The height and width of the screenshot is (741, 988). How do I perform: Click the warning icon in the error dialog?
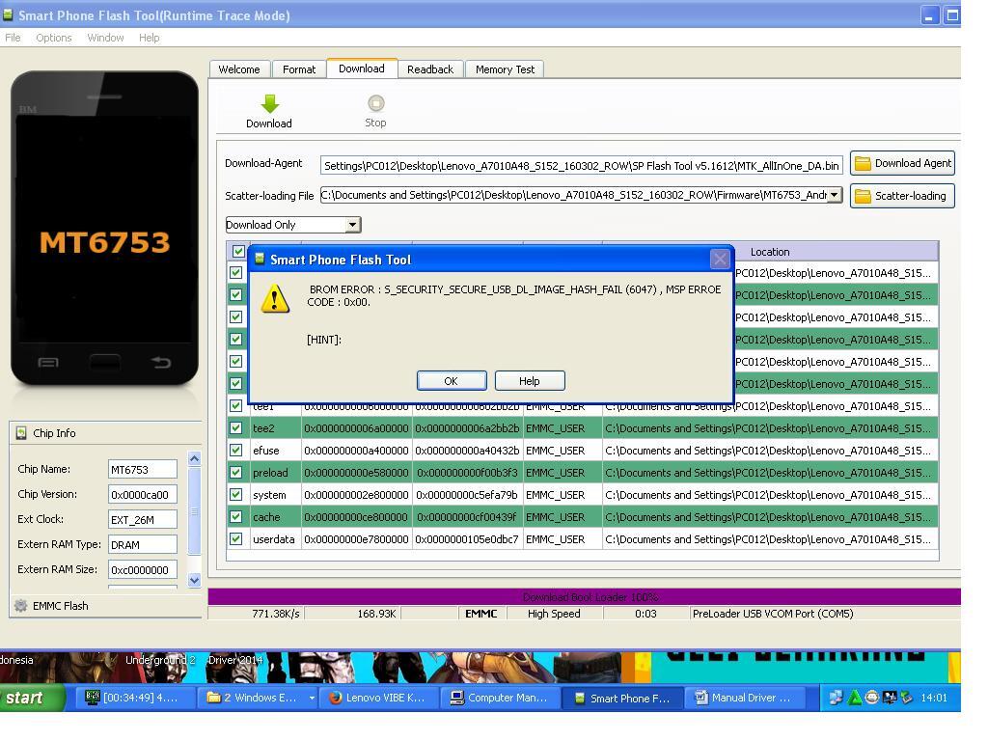click(x=276, y=299)
